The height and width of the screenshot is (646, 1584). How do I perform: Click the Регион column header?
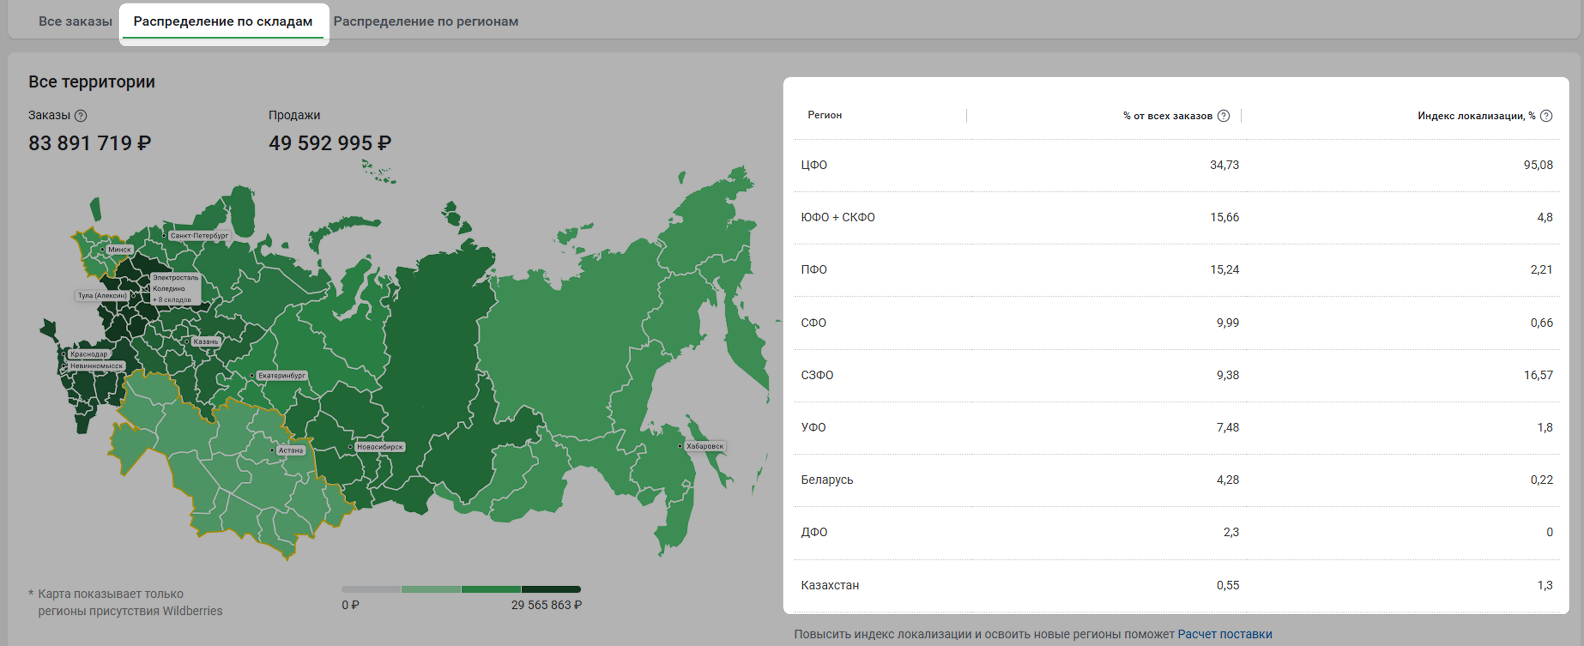point(825,115)
